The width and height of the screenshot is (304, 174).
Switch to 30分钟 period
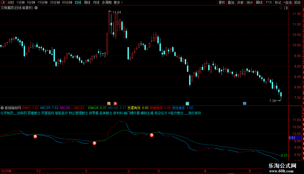click(55, 2)
